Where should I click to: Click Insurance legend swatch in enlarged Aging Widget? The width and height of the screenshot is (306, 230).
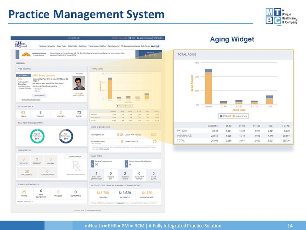pyautogui.click(x=234, y=116)
